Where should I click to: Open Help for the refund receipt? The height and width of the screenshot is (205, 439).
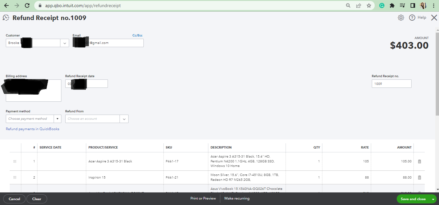click(x=418, y=18)
